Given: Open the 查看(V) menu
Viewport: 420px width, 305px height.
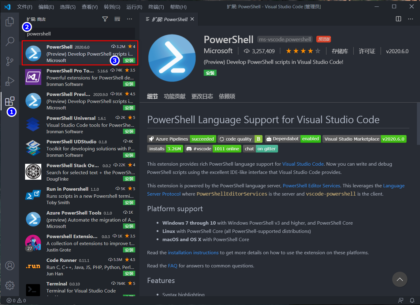Looking at the screenshot, I should click(x=90, y=7).
